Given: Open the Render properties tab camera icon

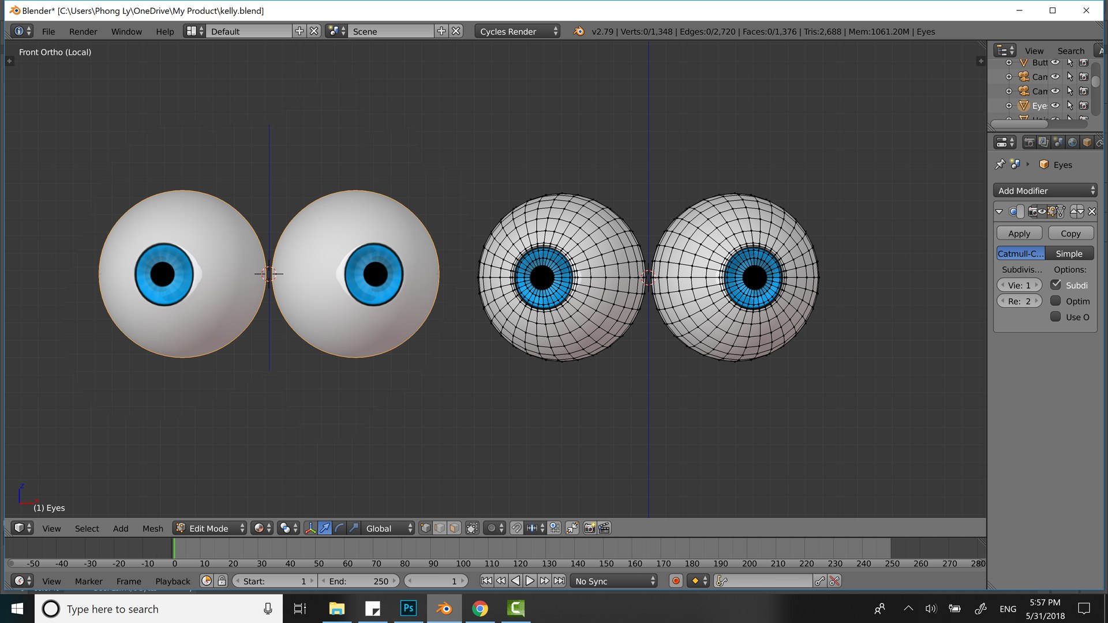Looking at the screenshot, I should 1029,142.
